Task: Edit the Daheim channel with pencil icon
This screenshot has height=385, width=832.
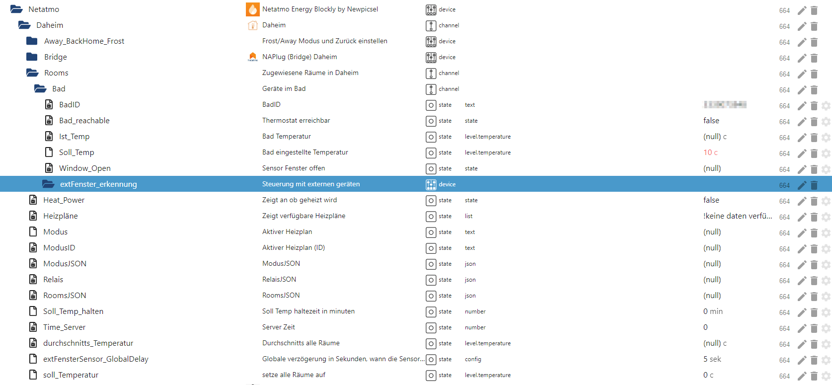Action: coord(802,26)
